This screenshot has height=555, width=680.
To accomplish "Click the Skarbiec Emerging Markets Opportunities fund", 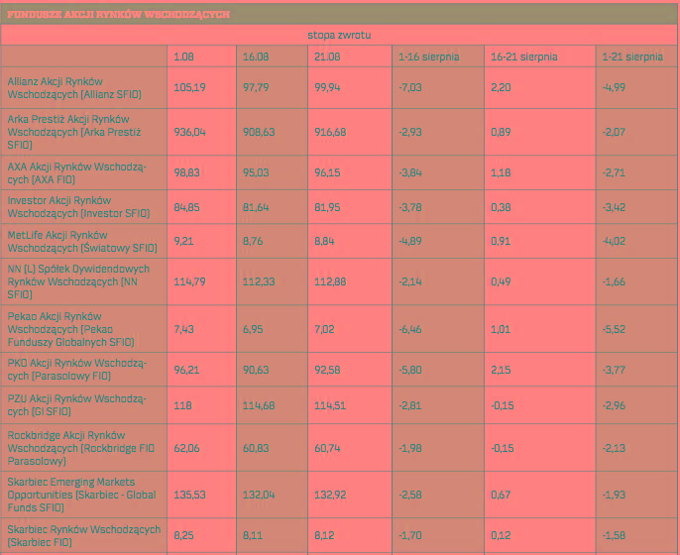I will tap(81, 495).
